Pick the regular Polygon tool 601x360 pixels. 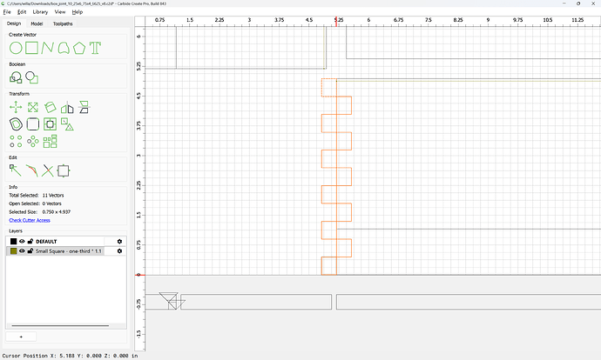(x=79, y=48)
